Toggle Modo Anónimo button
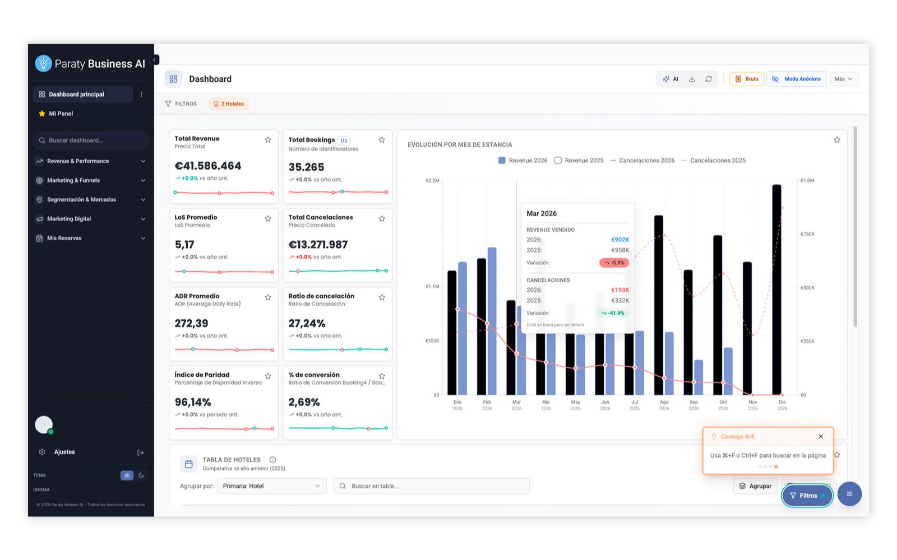 (x=796, y=79)
